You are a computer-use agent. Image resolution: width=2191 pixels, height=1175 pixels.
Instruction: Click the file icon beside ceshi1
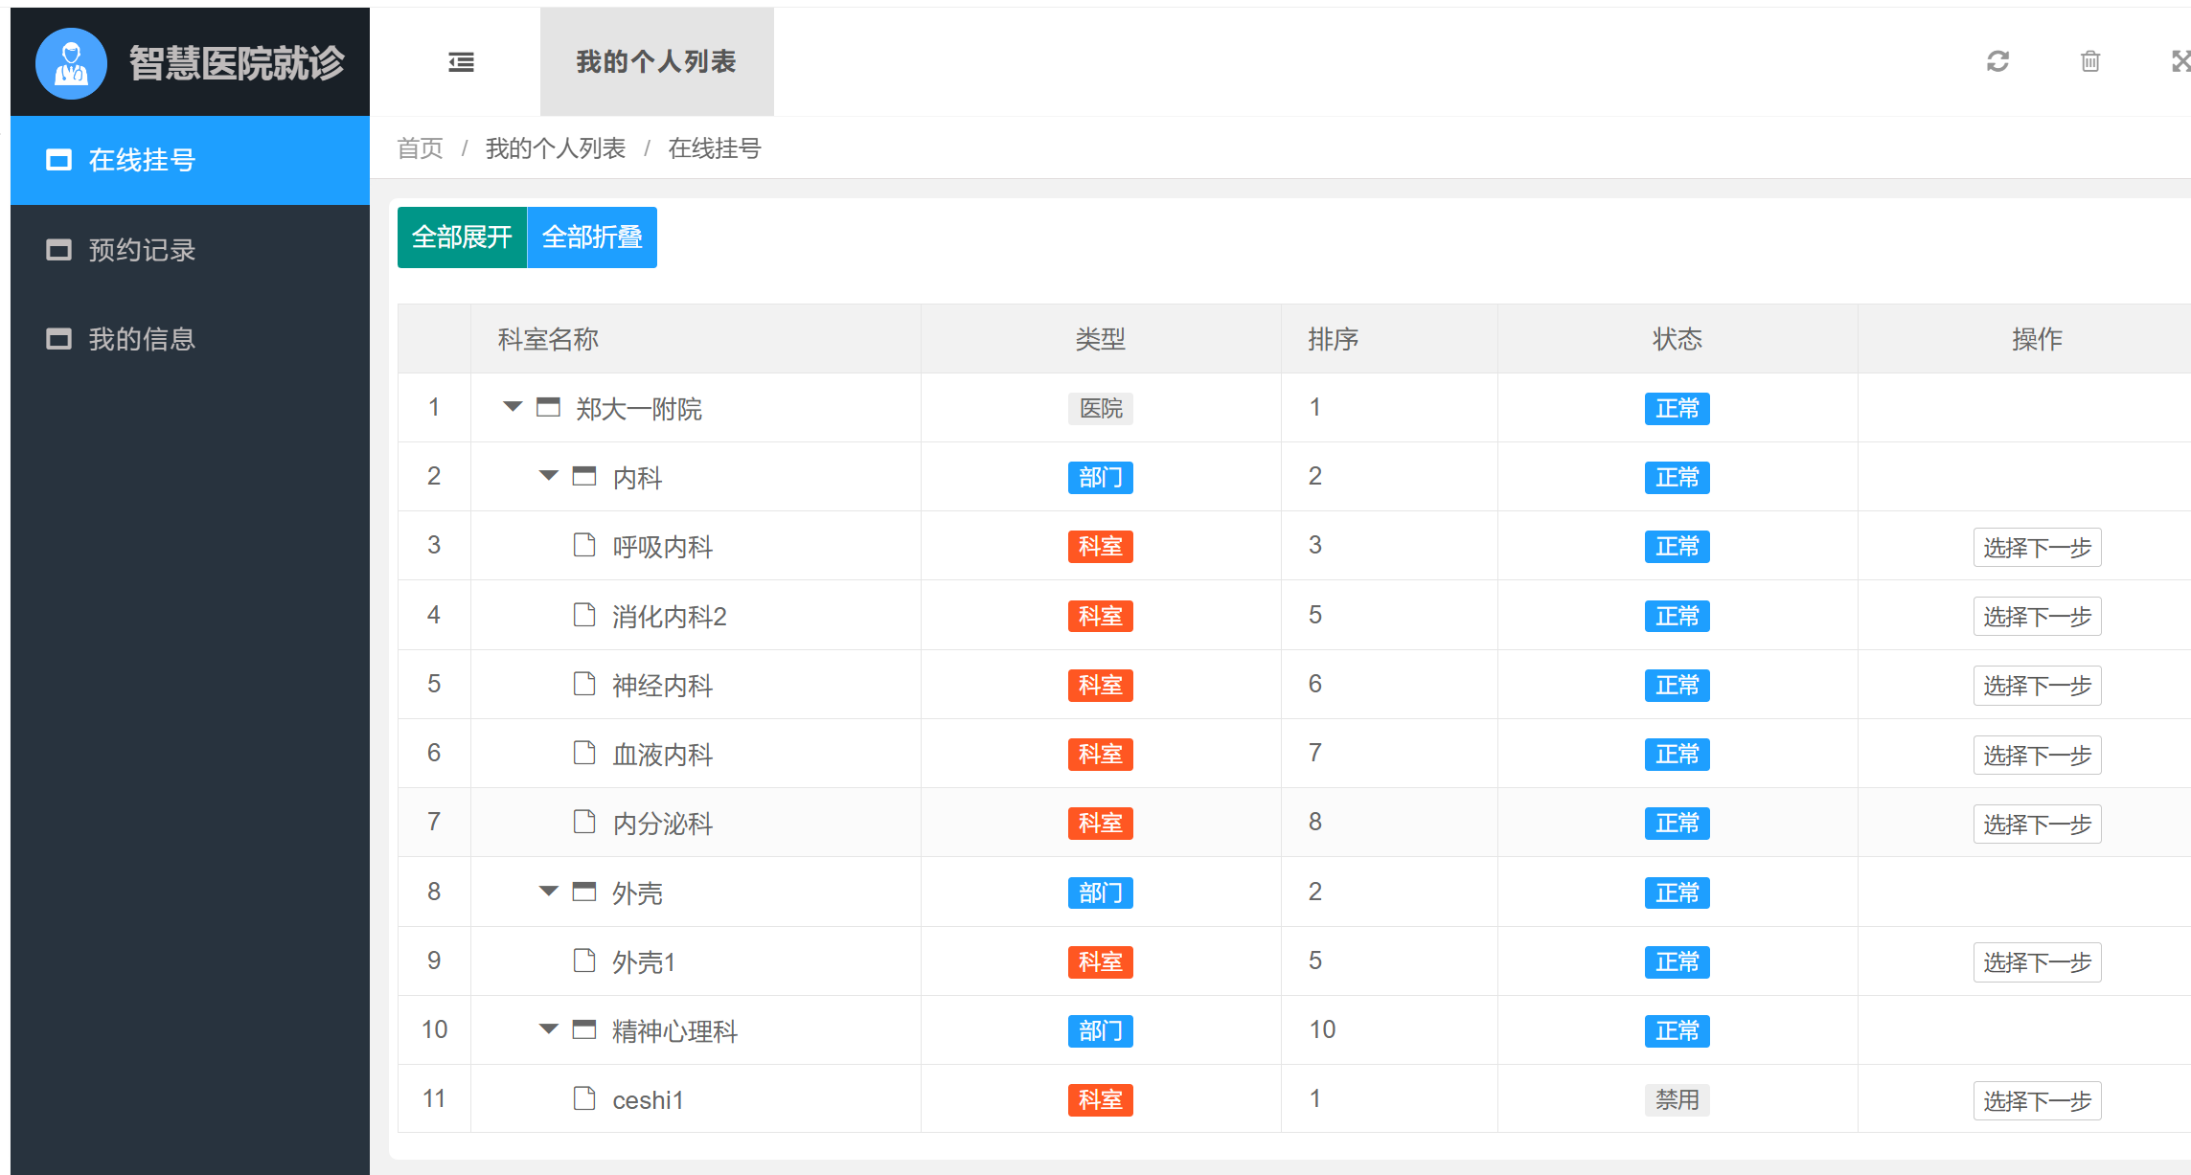click(583, 1098)
